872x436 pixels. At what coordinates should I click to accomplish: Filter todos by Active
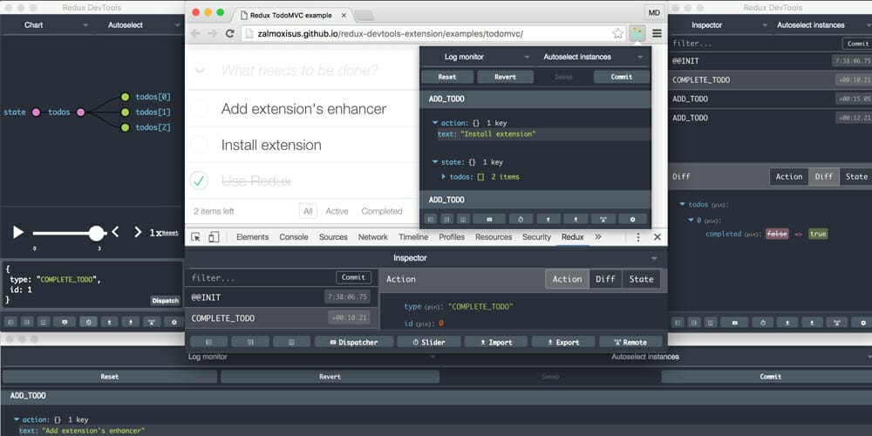click(x=337, y=211)
